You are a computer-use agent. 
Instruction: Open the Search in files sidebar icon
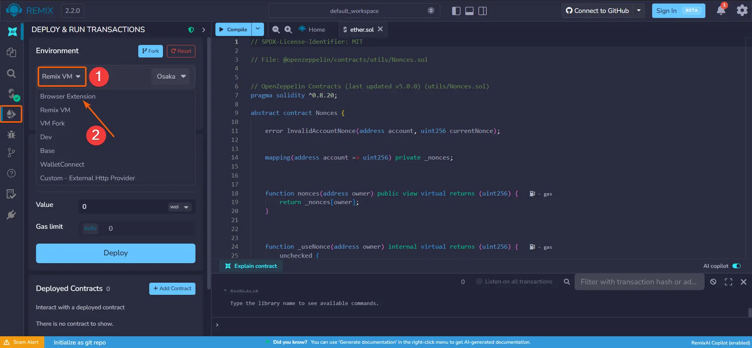coord(11,74)
